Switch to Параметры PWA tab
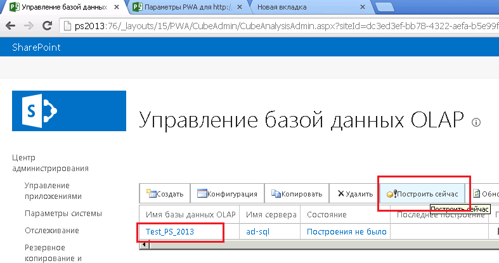Image resolution: width=499 pixels, height=263 pixels. (188, 7)
